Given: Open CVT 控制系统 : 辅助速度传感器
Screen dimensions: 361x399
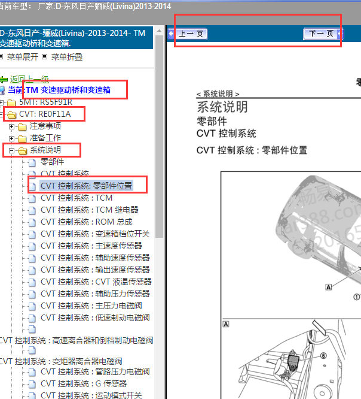Looking at the screenshot, I should tap(95, 258).
